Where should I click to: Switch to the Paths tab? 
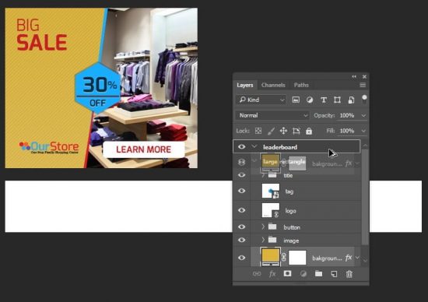point(301,85)
